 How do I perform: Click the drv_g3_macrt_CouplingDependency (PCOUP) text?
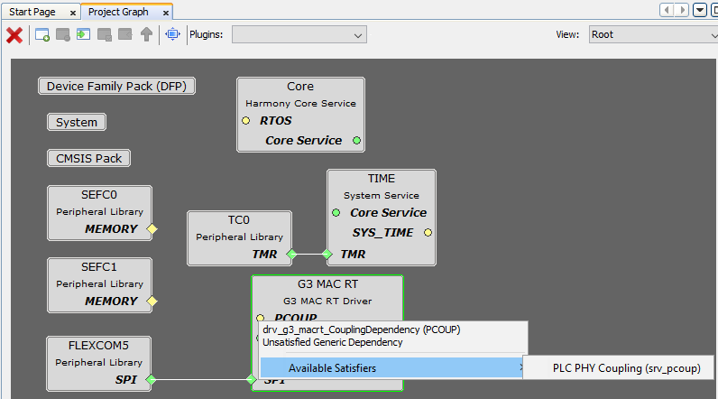[x=362, y=329]
